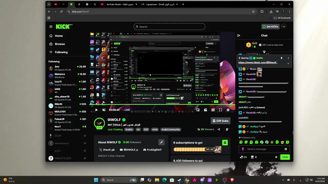328x184 pixels.
Task: Open MOLO101 channel in Following list
Action: click(67, 113)
